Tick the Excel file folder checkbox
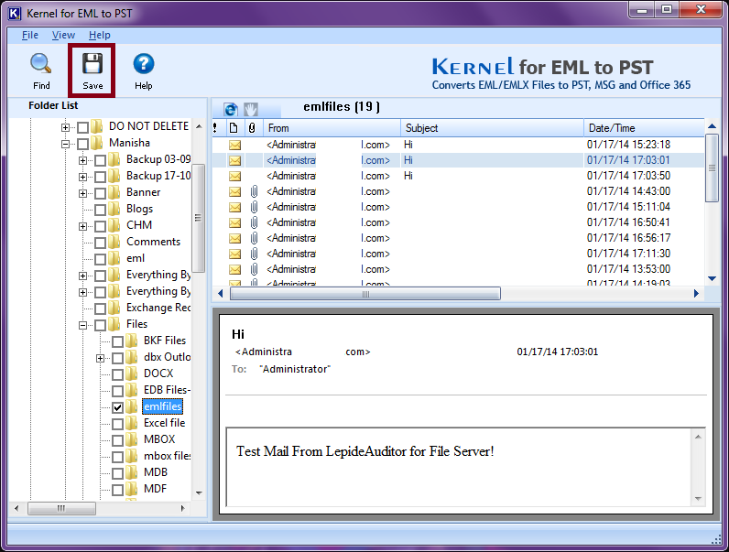The height and width of the screenshot is (552, 729). 117,424
